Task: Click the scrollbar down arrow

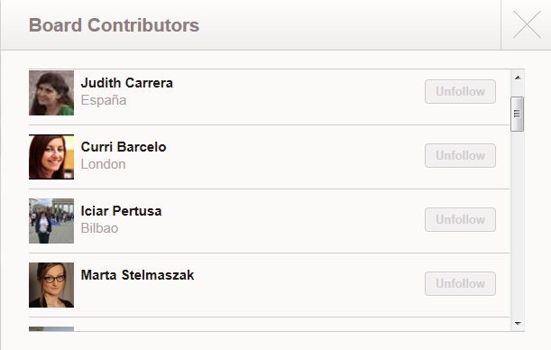Action: tap(518, 323)
